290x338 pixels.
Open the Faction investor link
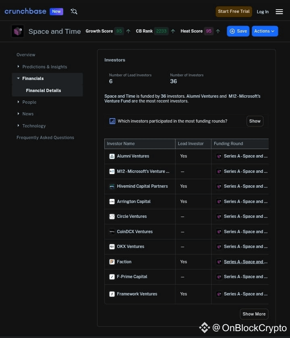[x=124, y=262]
